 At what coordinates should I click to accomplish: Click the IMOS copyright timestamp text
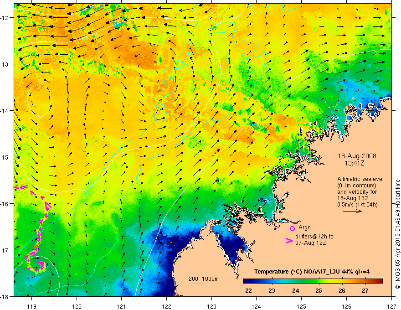[397, 234]
